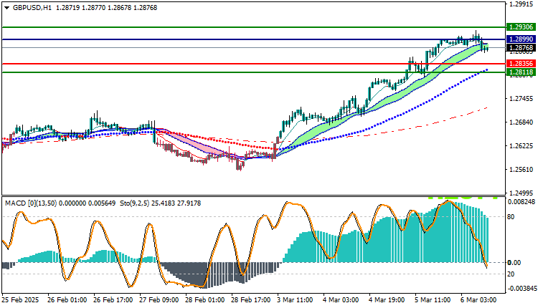Click the black 1.28768 current price label

click(522, 48)
